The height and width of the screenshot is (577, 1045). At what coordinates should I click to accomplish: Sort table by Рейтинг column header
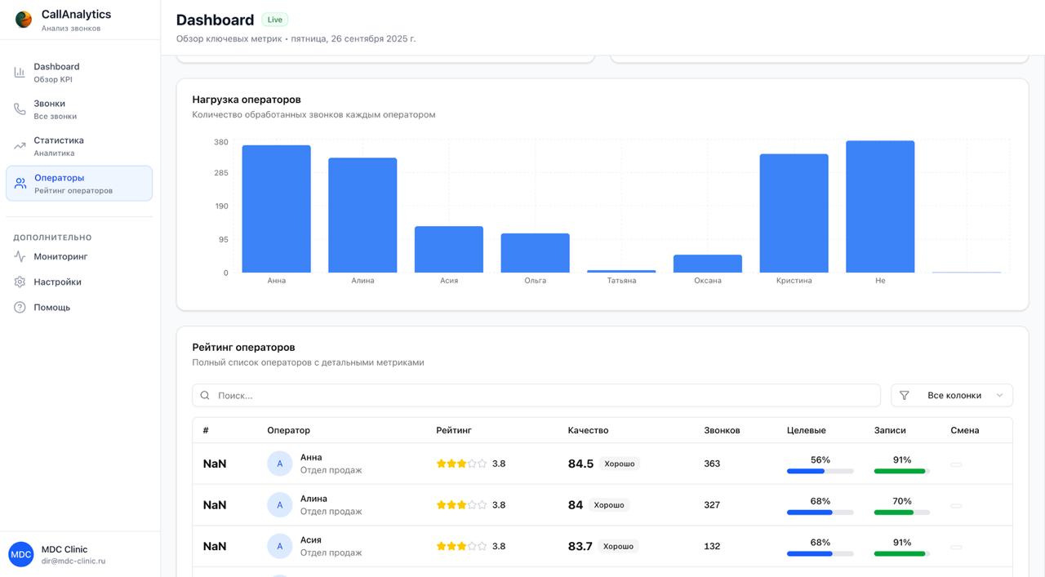click(454, 430)
